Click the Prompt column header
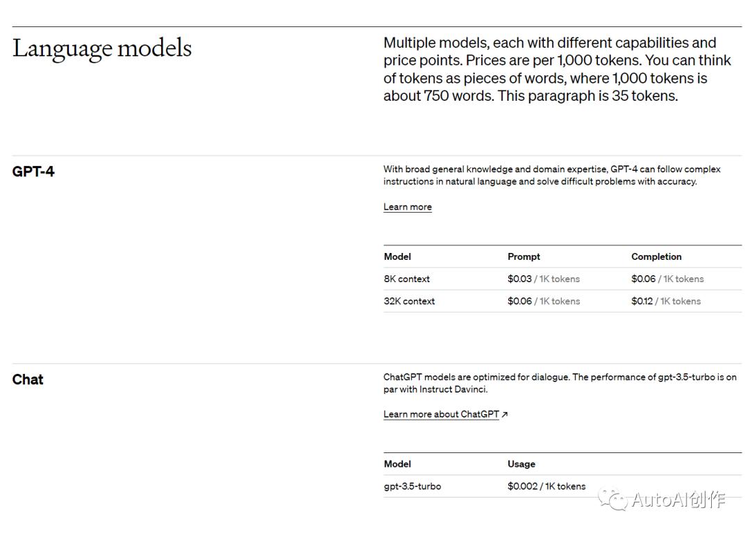Image resolution: width=750 pixels, height=533 pixels. point(524,257)
